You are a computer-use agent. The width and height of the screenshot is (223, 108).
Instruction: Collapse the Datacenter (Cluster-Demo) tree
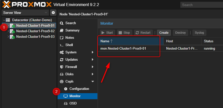tap(4, 20)
